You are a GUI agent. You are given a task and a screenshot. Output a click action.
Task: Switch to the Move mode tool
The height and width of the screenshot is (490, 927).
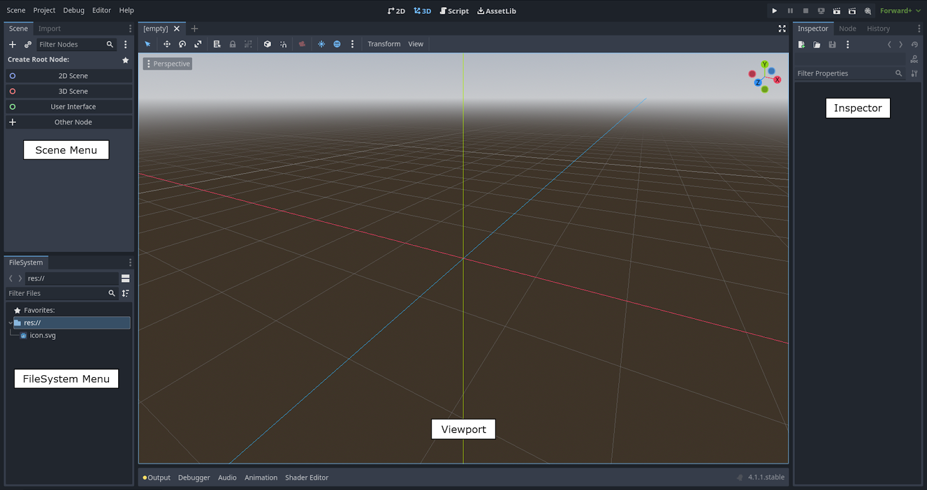[x=167, y=44]
